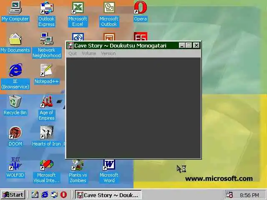Launch Opera from the quick launch bar
This screenshot has height=200, width=267.
64,195
